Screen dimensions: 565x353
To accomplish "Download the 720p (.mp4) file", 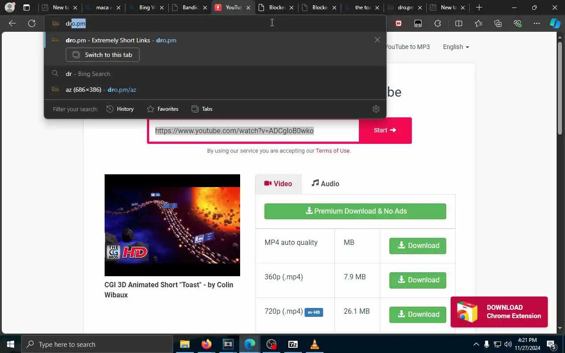I will 418,315.
